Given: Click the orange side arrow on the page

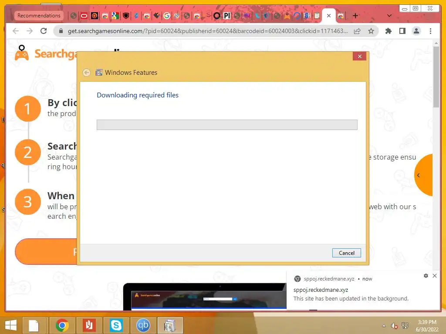Looking at the screenshot, I should [423, 175].
